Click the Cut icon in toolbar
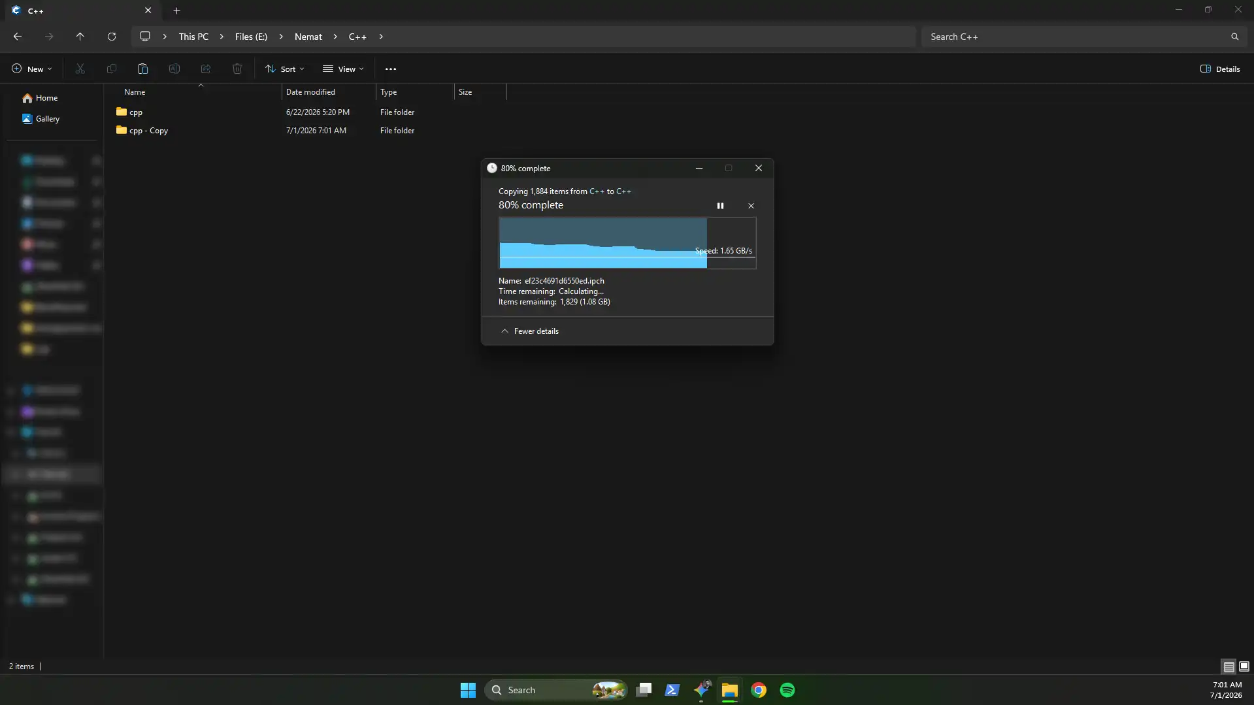Screen dimensions: 1254x705 tap(80, 69)
